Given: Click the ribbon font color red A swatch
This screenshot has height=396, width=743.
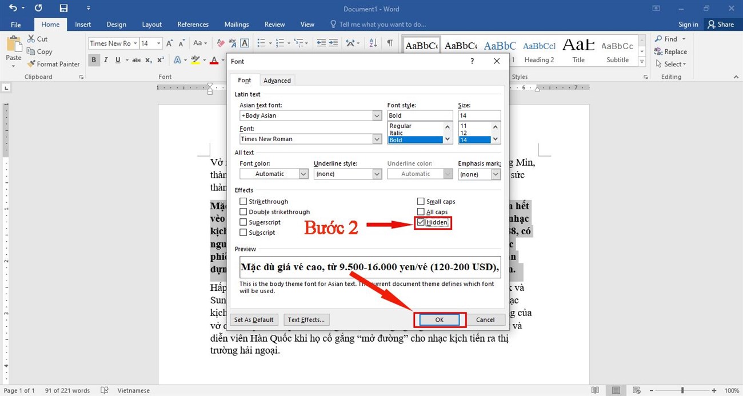Looking at the screenshot, I should (x=214, y=60).
